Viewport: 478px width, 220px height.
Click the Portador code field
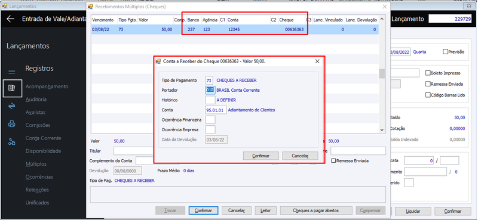click(x=210, y=91)
